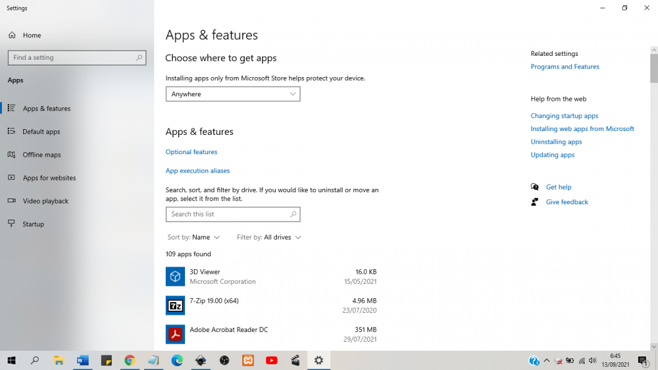
Task: Click the Apps & features sidebar icon
Action: tap(12, 108)
